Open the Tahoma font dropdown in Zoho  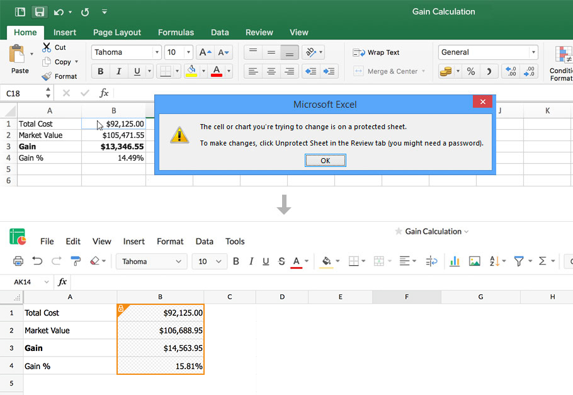(151, 260)
